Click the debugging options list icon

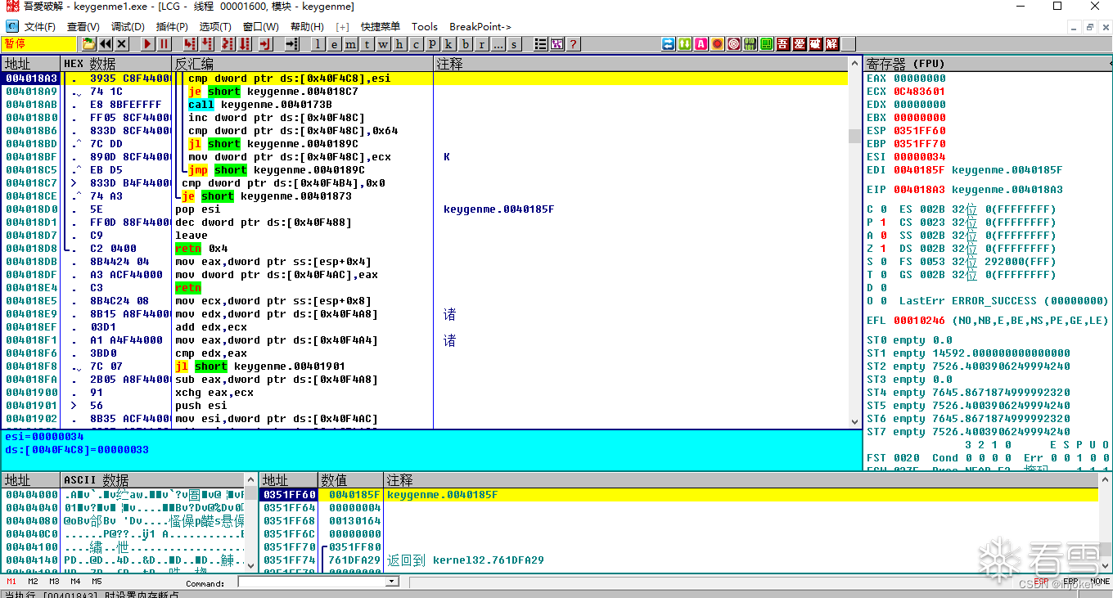540,44
